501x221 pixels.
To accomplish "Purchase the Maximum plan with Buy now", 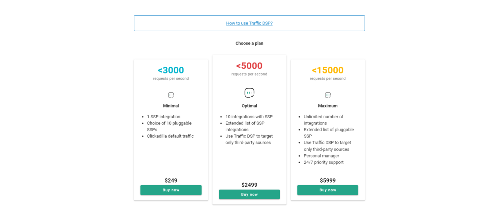I will pos(327,190).
